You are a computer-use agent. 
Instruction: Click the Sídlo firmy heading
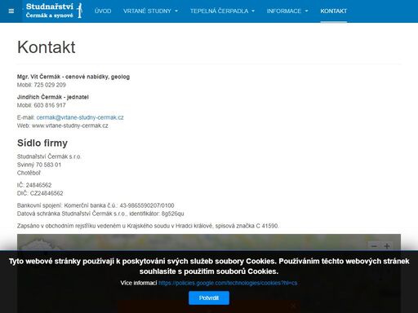coord(42,143)
